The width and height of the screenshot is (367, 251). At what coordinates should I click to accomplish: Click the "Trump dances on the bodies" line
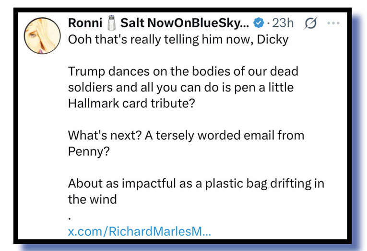tap(183, 71)
